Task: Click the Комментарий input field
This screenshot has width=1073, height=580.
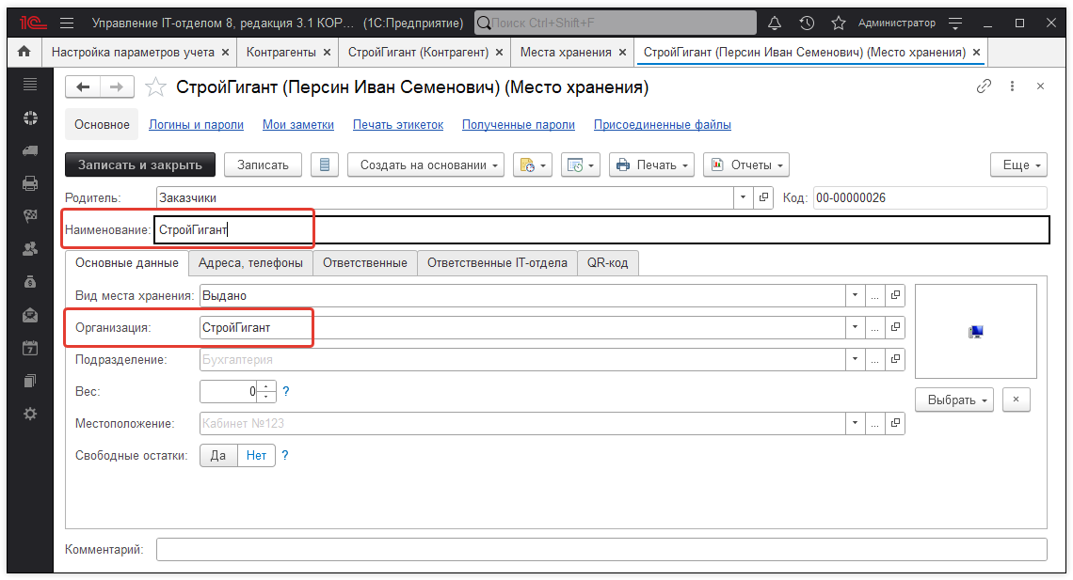Action: point(601,549)
